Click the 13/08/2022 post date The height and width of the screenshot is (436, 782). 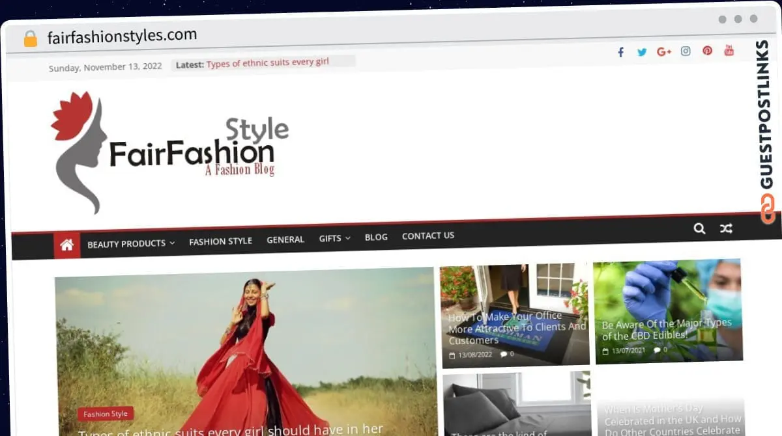[x=475, y=355]
